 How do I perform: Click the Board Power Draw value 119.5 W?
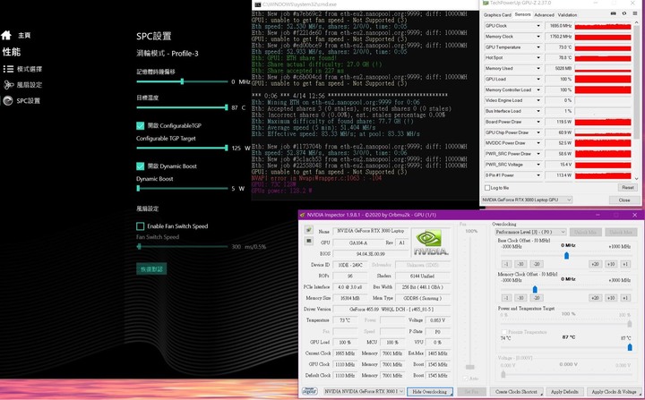coord(559,122)
